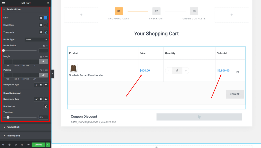Image resolution: width=261 pixels, height=148 pixels.
Task: Open the Navigator layers icon
Action: (x=9, y=145)
